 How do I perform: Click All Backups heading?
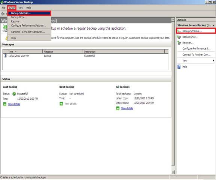point(123,87)
